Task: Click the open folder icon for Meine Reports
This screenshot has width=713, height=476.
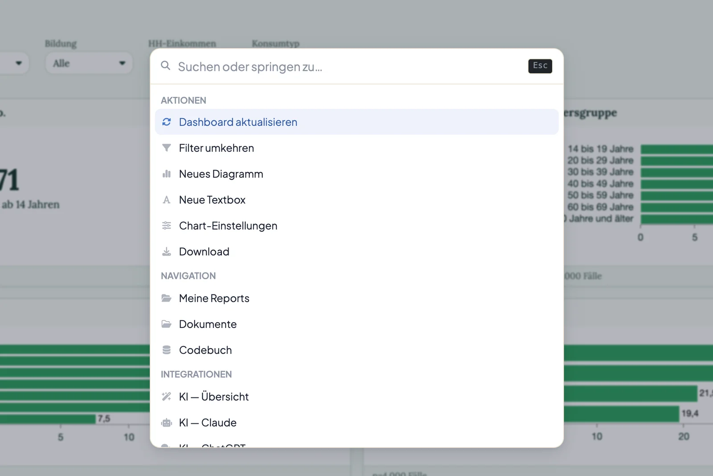Action: tap(167, 298)
